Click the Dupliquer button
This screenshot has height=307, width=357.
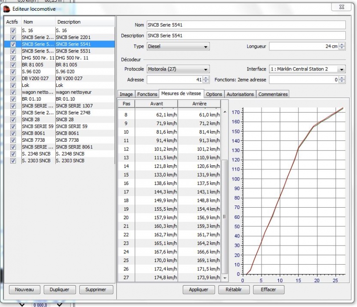click(x=59, y=290)
